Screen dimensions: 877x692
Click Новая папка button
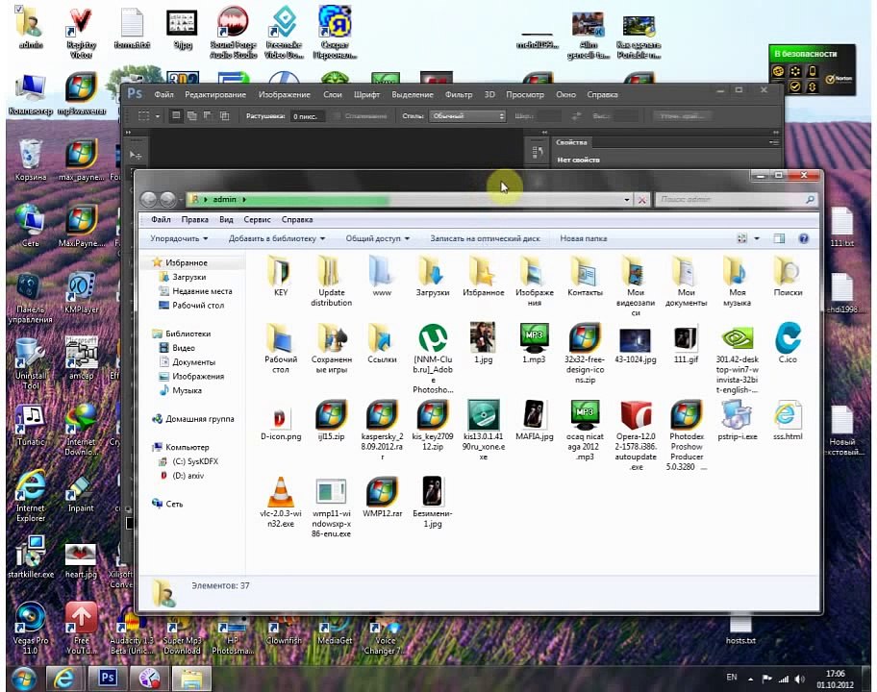point(584,238)
